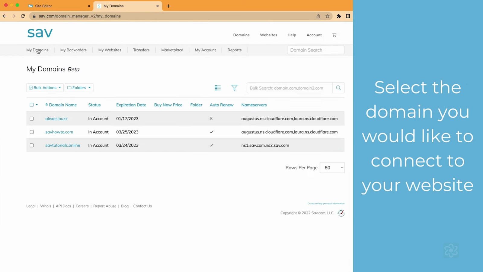The width and height of the screenshot is (483, 272).
Task: Sort by Expiration Date column header
Action: tap(131, 105)
